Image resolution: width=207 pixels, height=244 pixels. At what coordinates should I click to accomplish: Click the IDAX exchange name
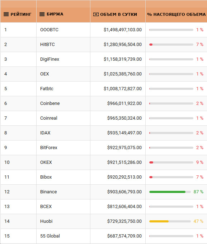point(45,133)
